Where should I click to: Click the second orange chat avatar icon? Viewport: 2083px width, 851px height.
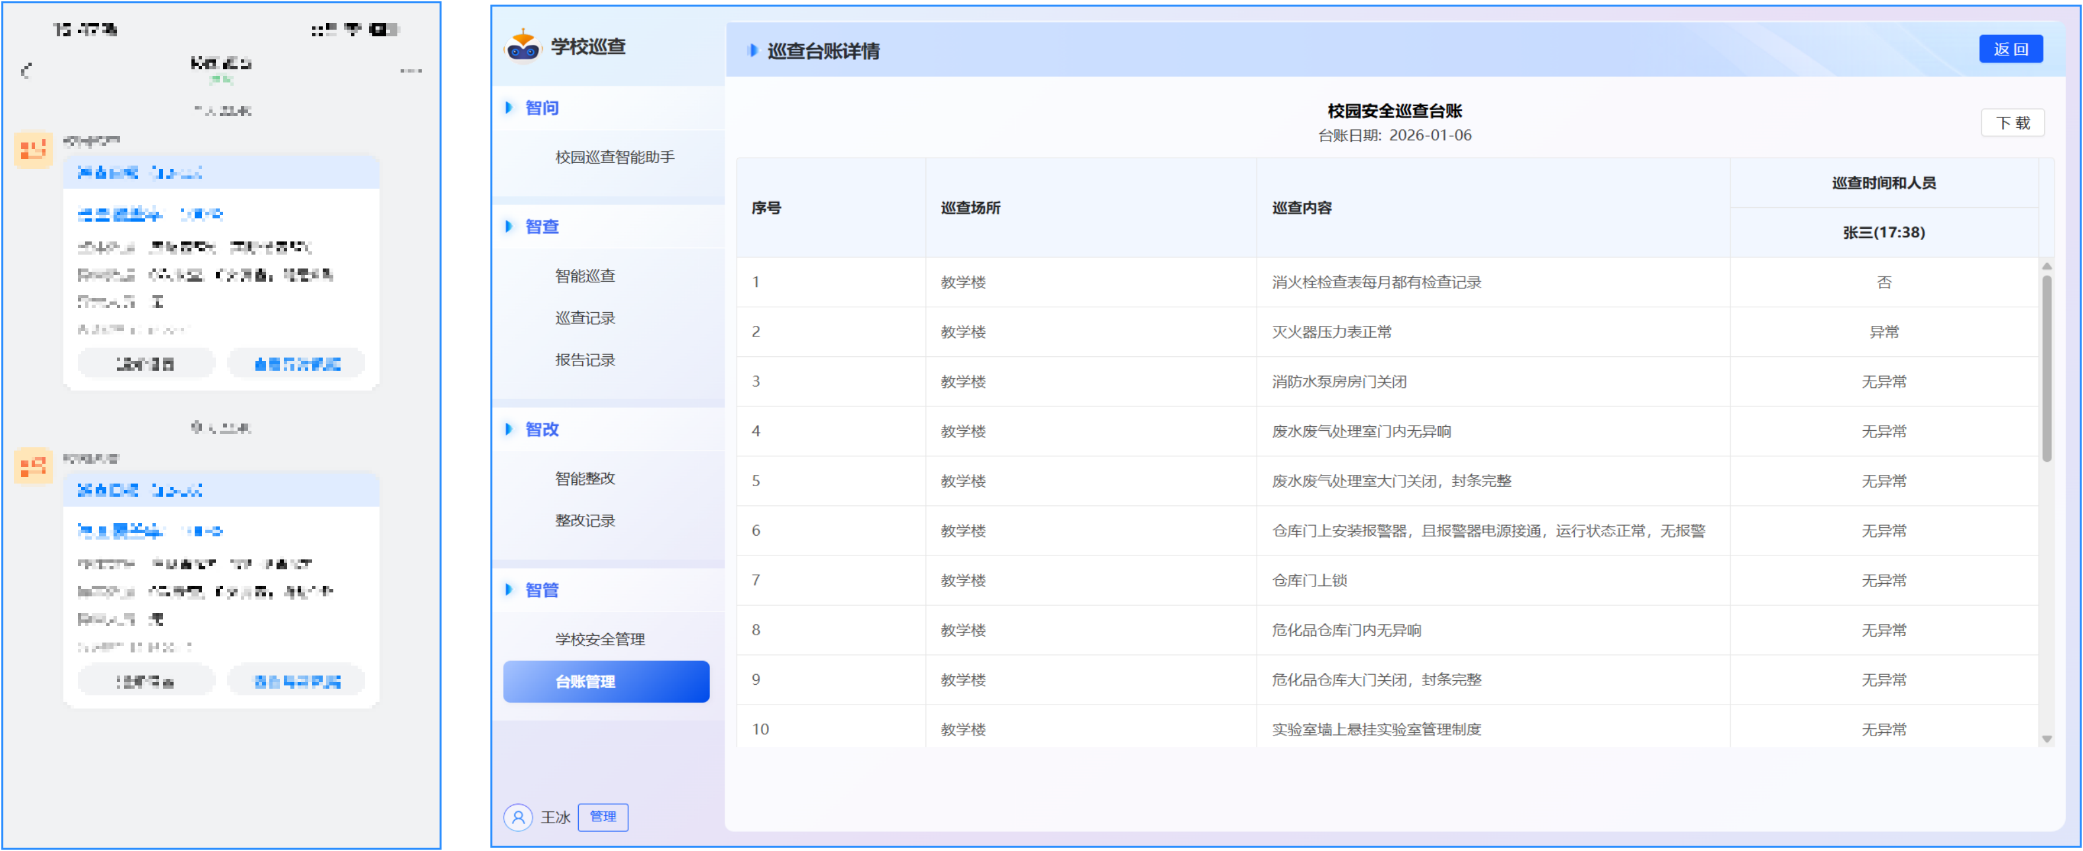click(33, 466)
